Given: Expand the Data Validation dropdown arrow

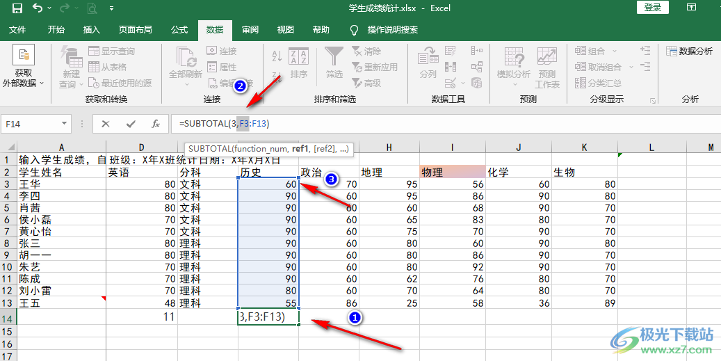Looking at the screenshot, I should 462,83.
